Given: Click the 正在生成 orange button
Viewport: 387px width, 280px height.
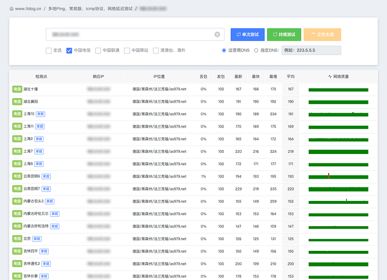Looking at the screenshot, I should (x=322, y=35).
